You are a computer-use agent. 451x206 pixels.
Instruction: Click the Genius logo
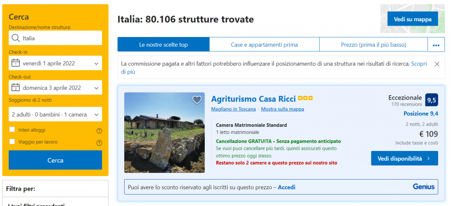423,187
